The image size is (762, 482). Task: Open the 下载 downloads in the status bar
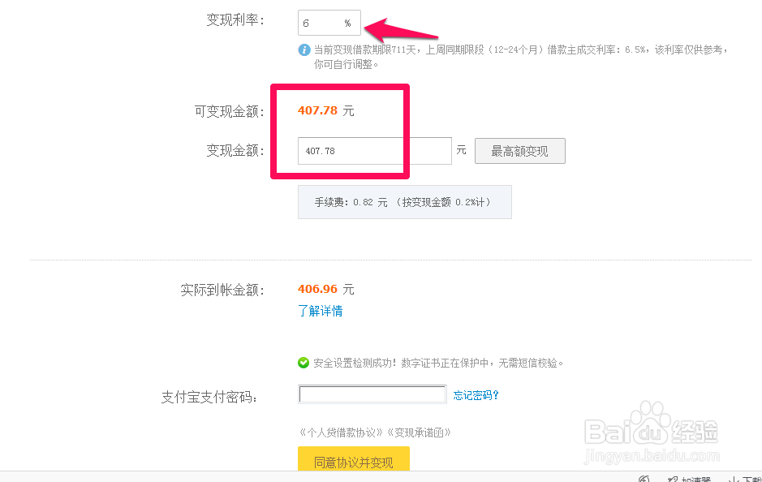pos(745,479)
